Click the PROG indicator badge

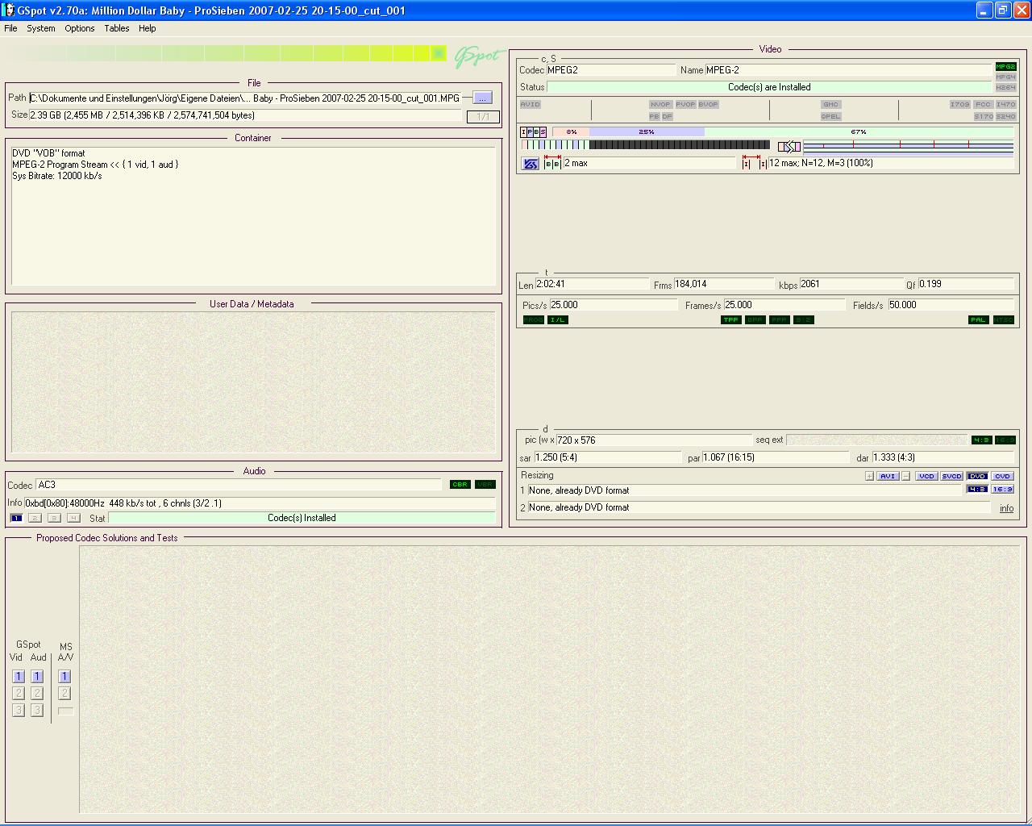[533, 319]
